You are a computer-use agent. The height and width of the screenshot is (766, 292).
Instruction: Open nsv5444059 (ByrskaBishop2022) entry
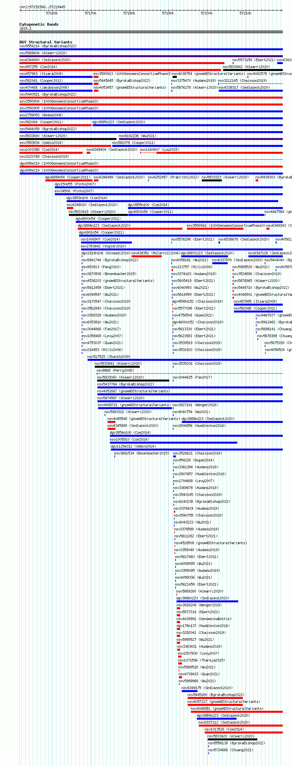coord(48,129)
